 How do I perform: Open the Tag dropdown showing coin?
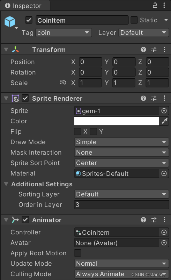(x=64, y=33)
